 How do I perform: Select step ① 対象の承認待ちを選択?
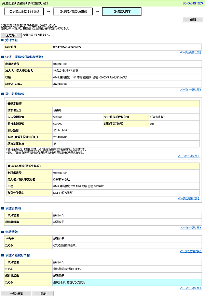pos(24,11)
